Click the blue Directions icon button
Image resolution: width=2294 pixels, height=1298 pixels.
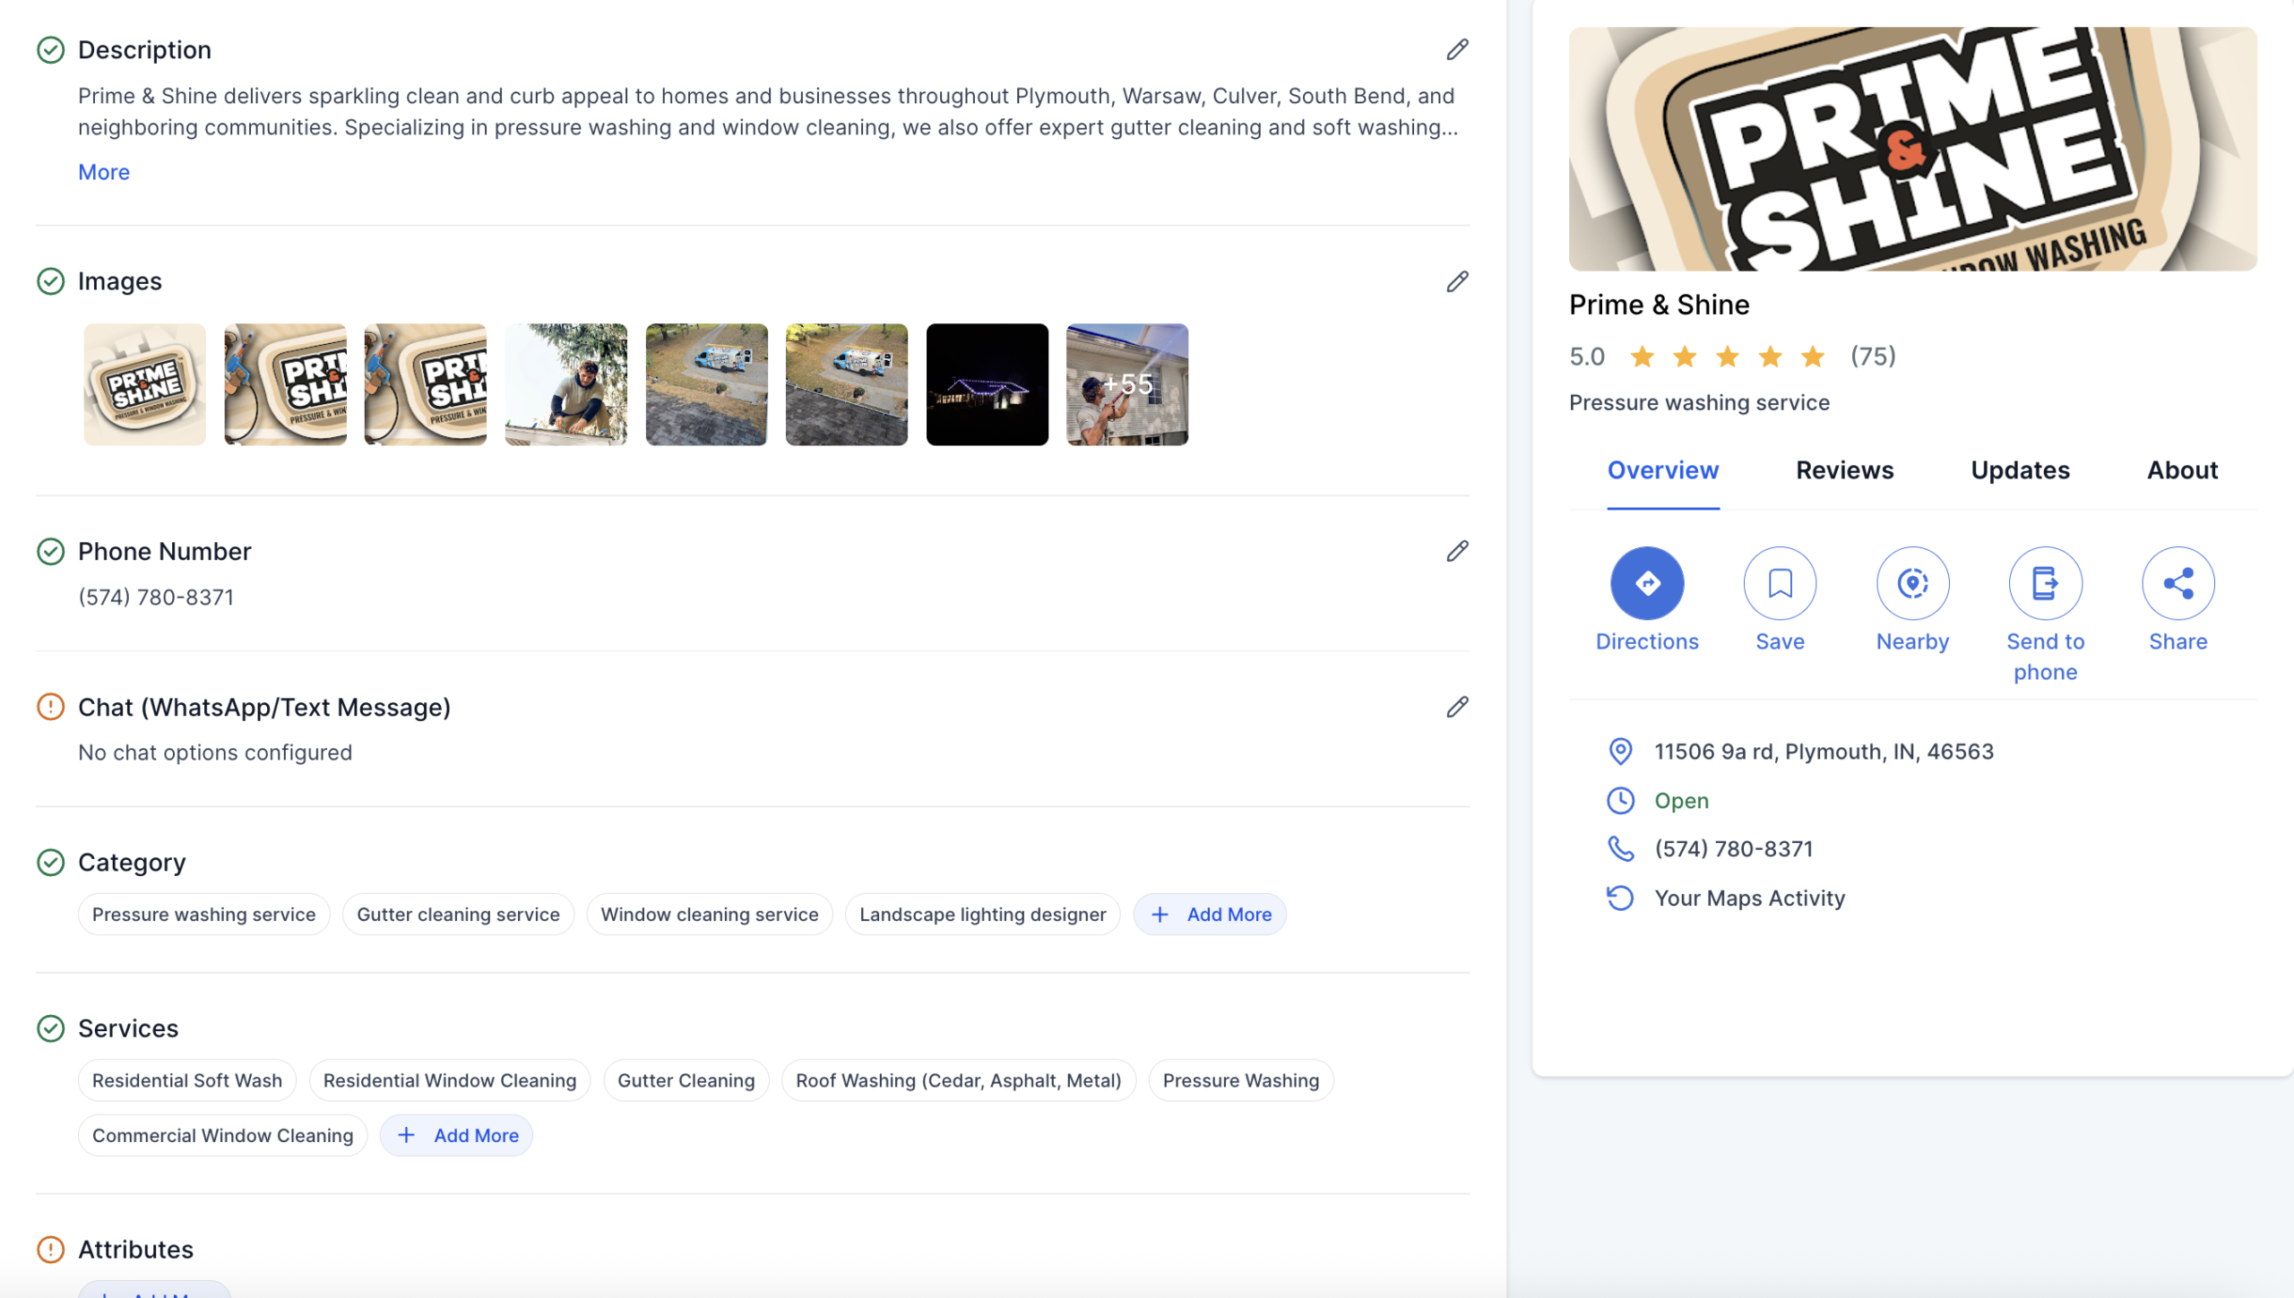pos(1647,583)
